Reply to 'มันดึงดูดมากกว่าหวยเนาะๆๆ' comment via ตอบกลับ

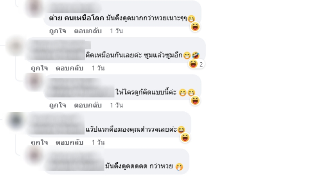[x=88, y=31]
